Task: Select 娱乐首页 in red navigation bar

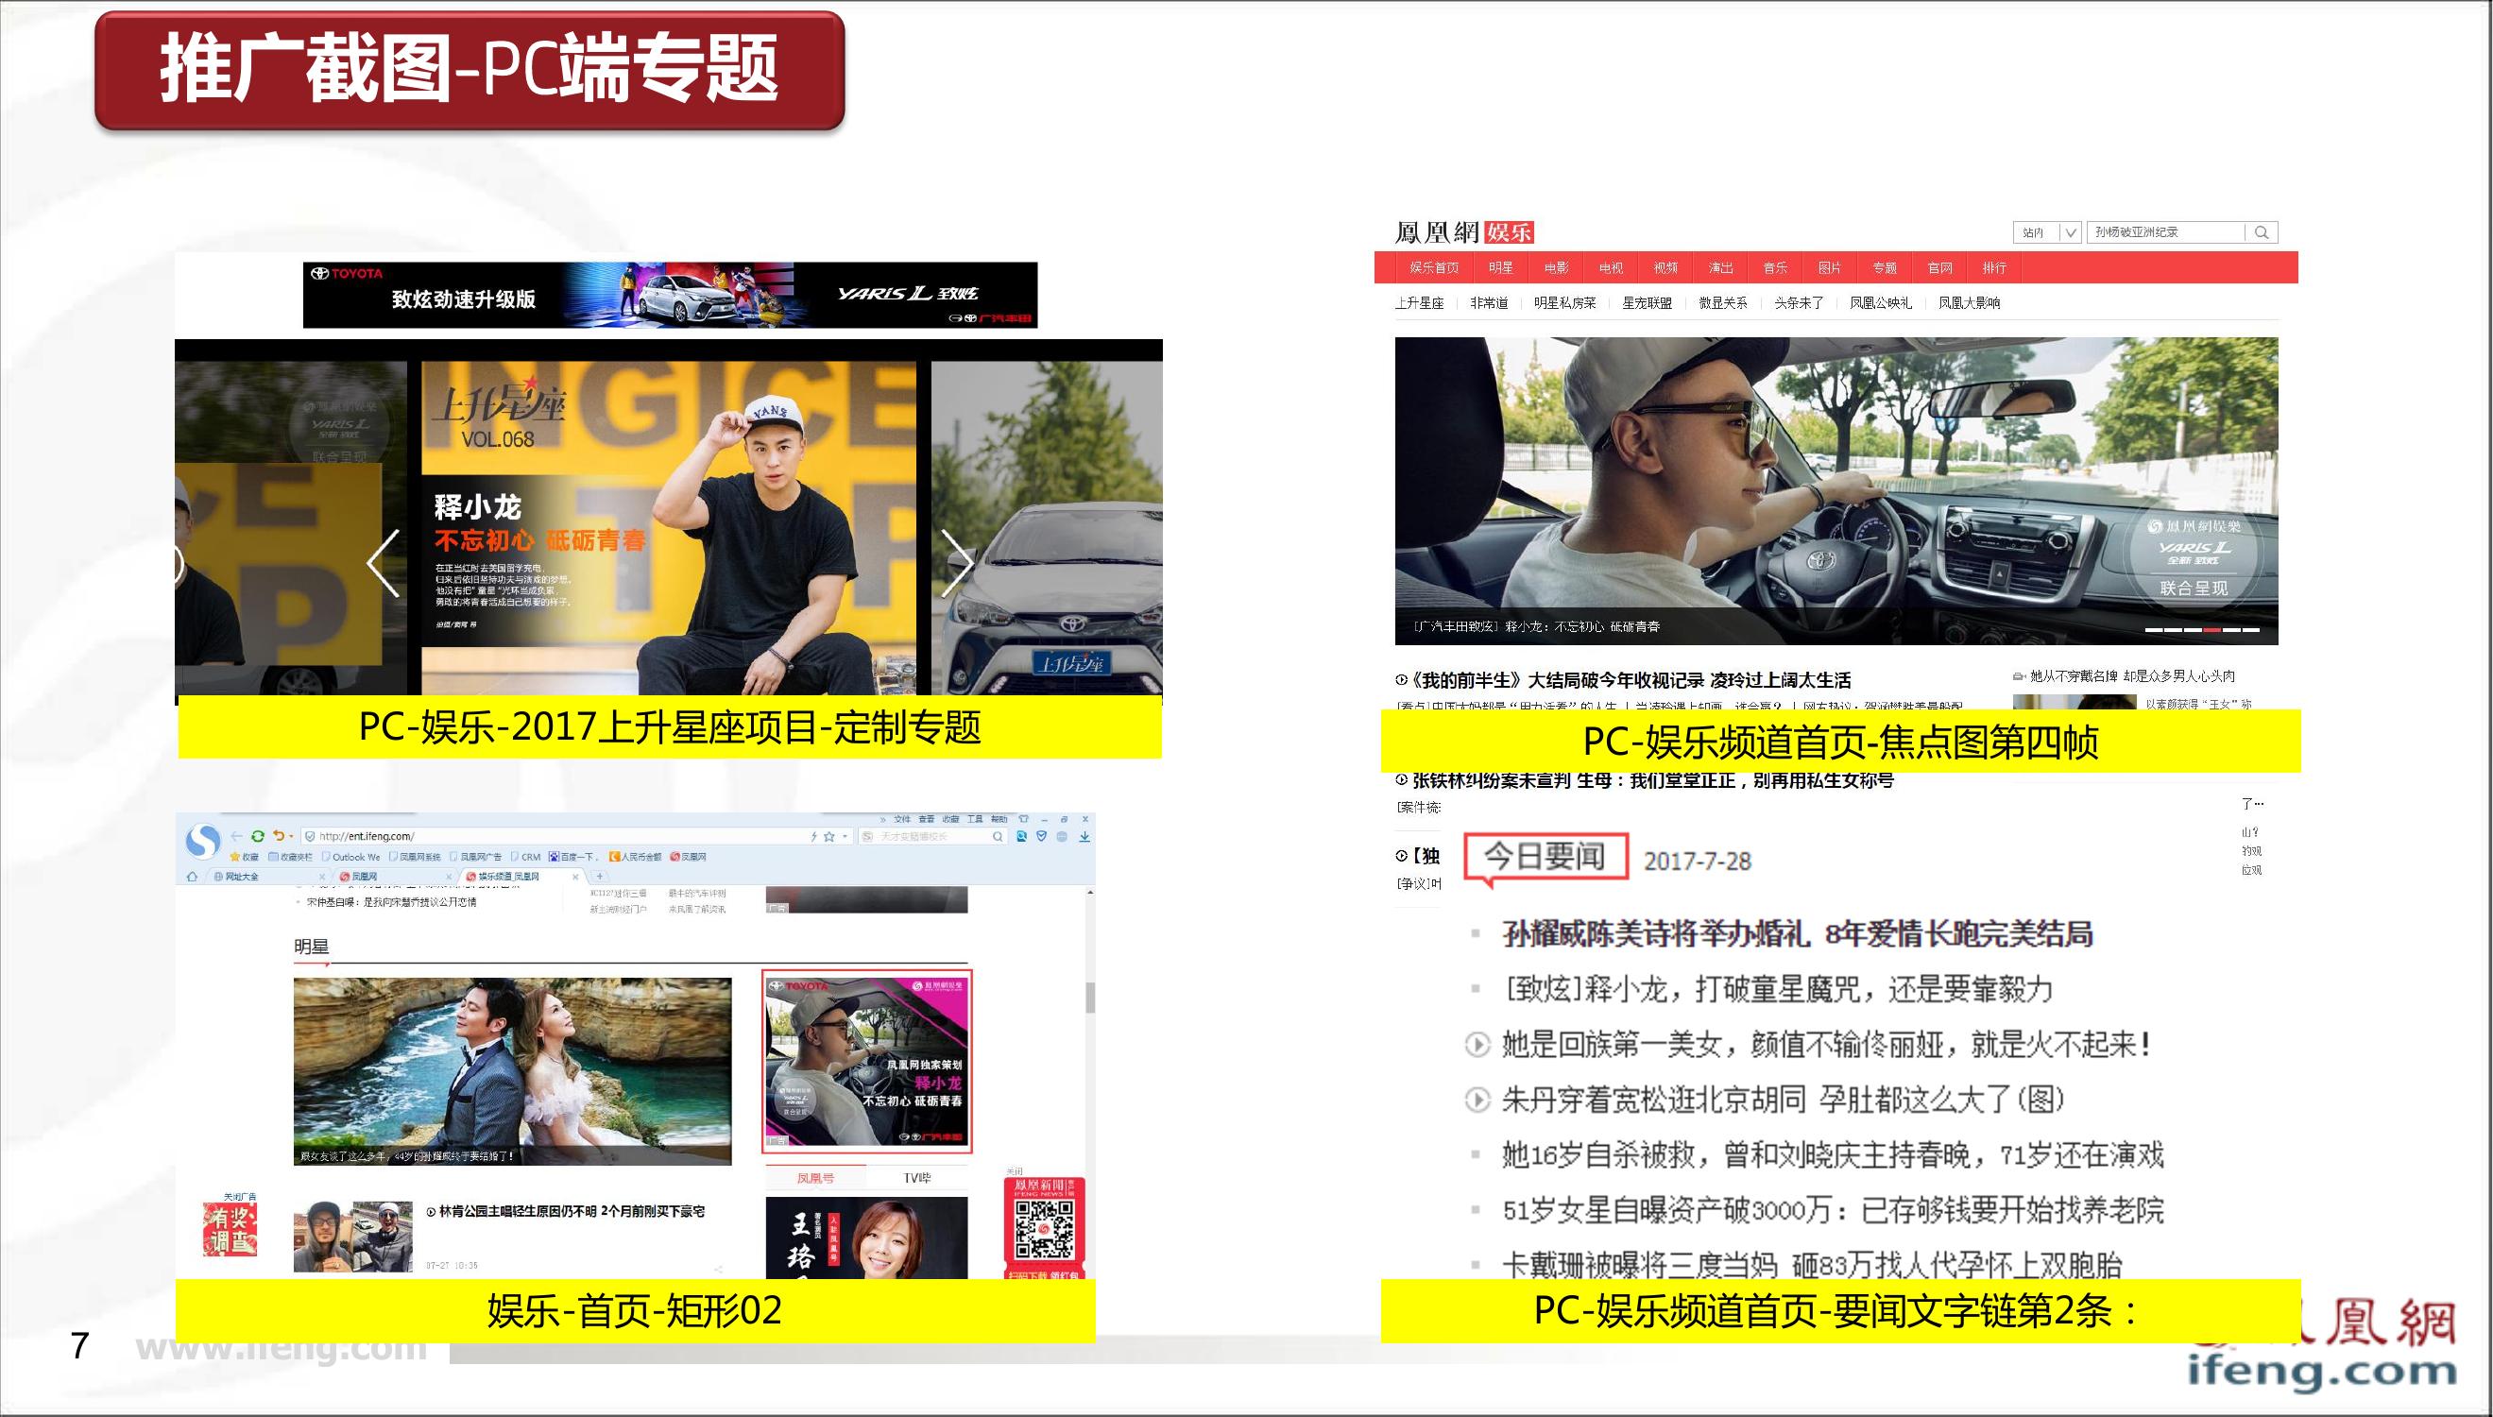Action: [1434, 267]
